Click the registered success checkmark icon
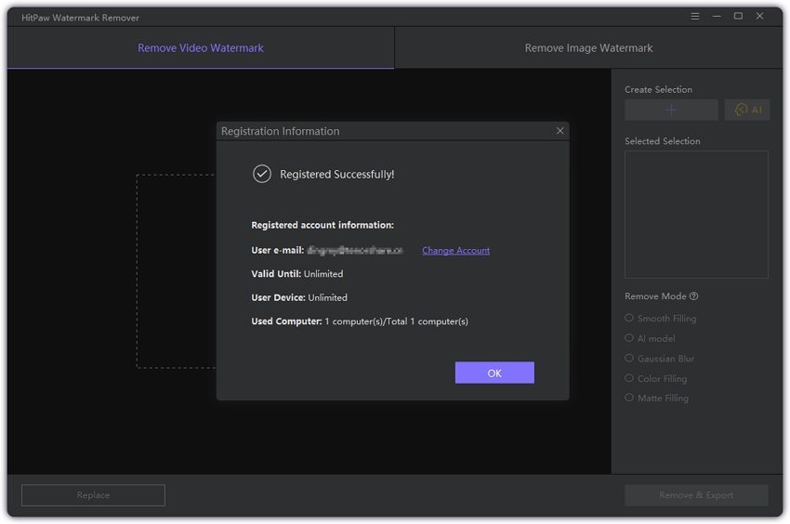 pyautogui.click(x=261, y=174)
